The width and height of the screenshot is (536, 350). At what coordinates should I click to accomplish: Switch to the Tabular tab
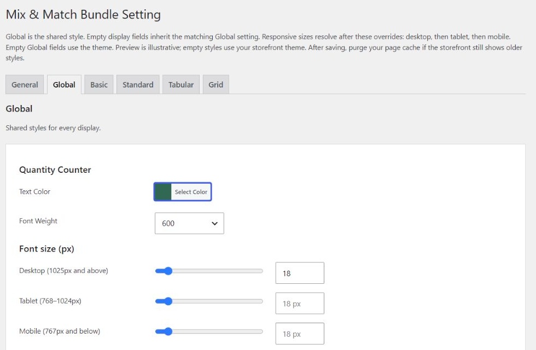click(x=181, y=84)
